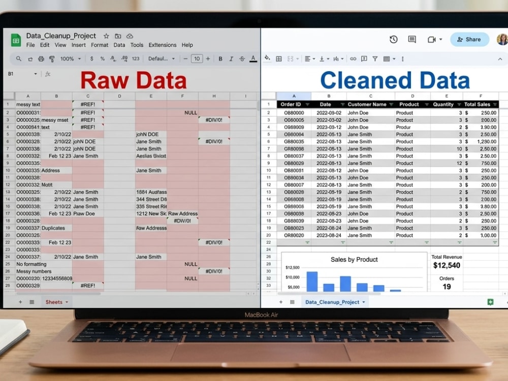Open the Default font dropdown

[x=162, y=58]
